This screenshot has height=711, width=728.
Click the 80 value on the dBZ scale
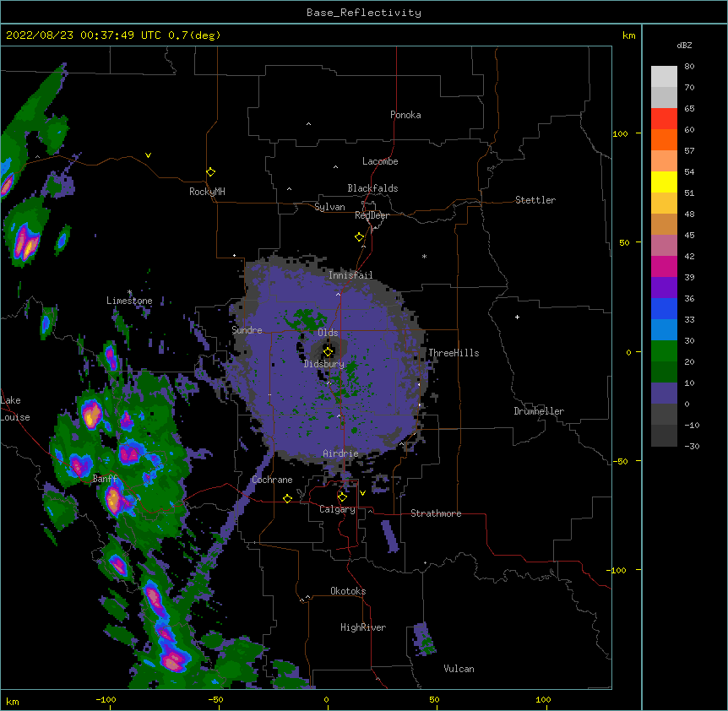click(689, 67)
